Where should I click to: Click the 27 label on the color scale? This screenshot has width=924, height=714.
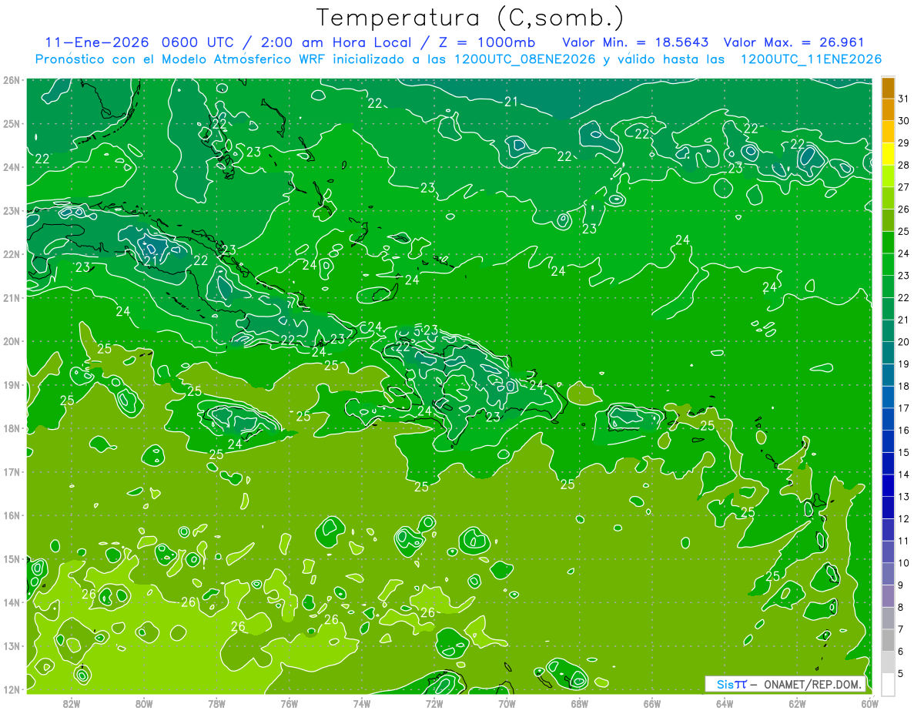pos(903,187)
